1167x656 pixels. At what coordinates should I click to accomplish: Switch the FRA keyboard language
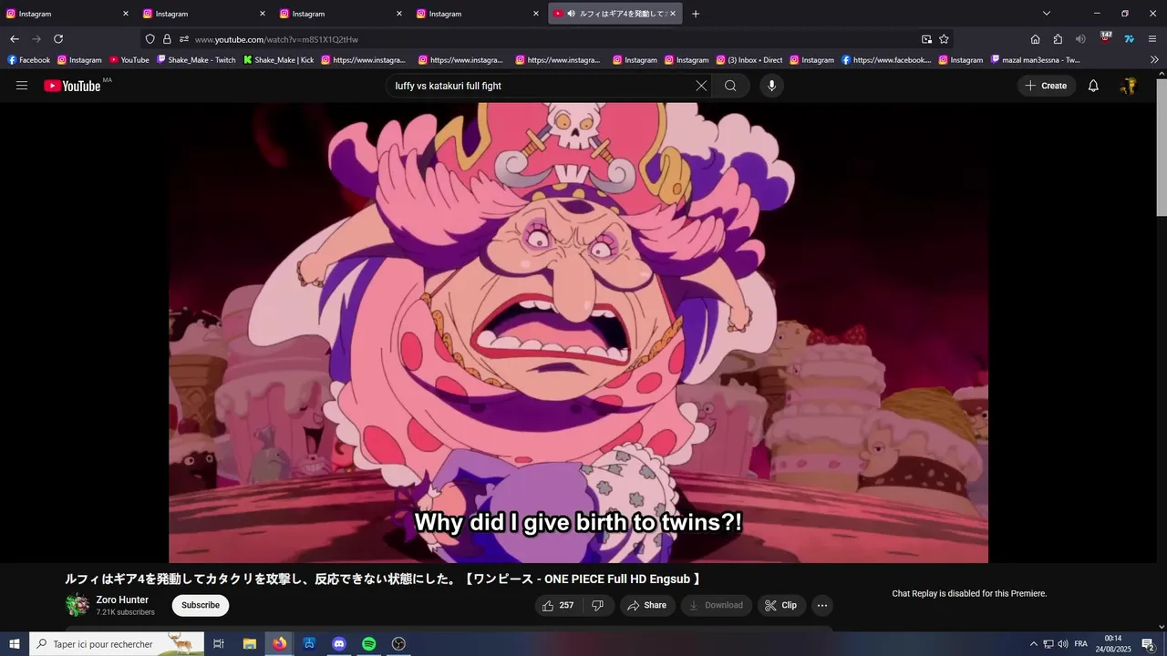pos(1081,644)
